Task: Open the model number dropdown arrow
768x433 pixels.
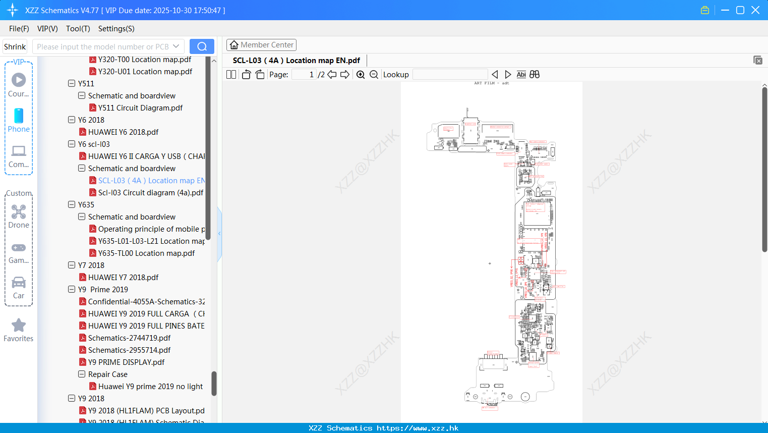Action: pos(176,46)
